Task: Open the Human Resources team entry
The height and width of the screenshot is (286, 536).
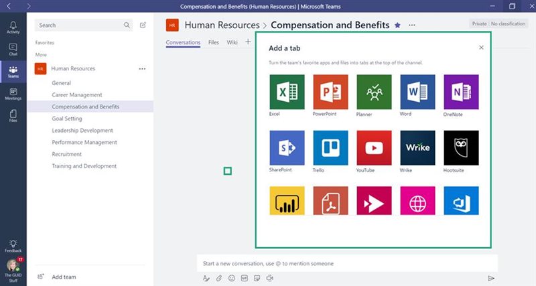Action: tap(73, 68)
